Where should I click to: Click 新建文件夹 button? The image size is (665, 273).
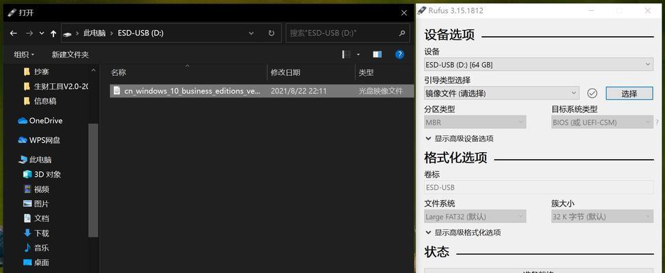click(70, 55)
